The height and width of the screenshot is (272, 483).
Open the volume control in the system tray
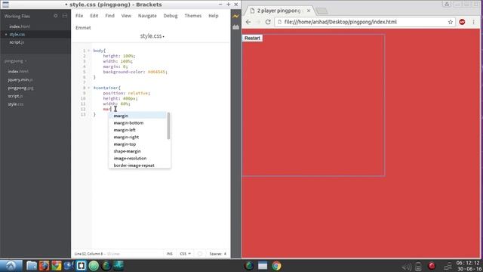point(407,266)
